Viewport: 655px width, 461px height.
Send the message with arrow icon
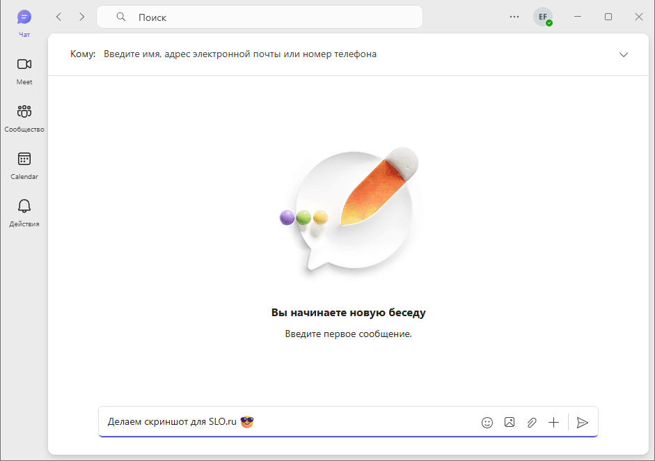coord(583,422)
